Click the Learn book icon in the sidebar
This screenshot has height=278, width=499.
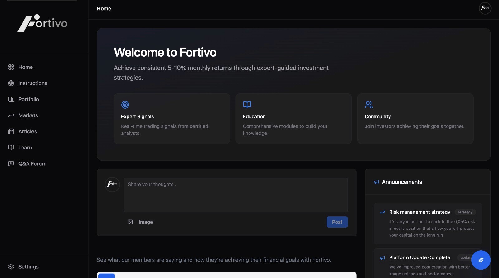(11, 148)
